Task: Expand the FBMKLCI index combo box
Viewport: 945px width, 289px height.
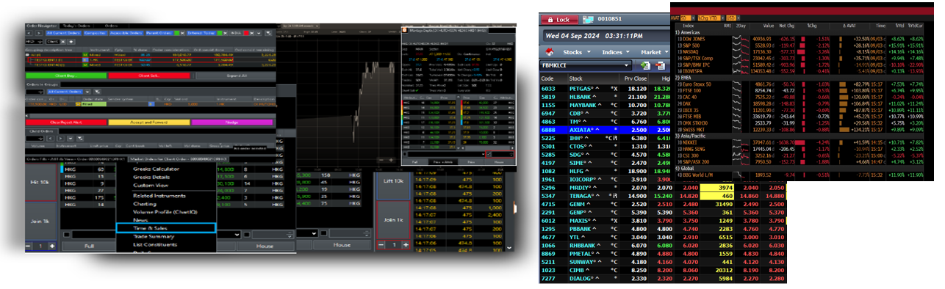Action: coord(585,66)
